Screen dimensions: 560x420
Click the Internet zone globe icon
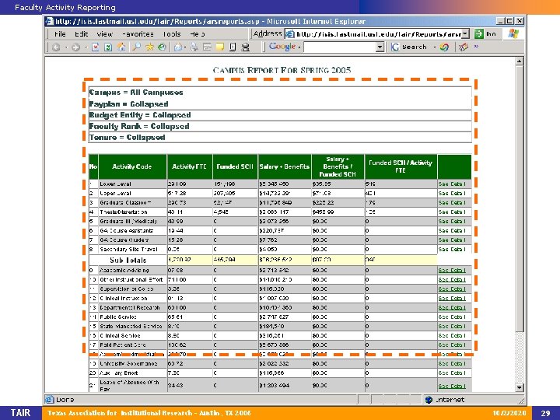coord(429,400)
